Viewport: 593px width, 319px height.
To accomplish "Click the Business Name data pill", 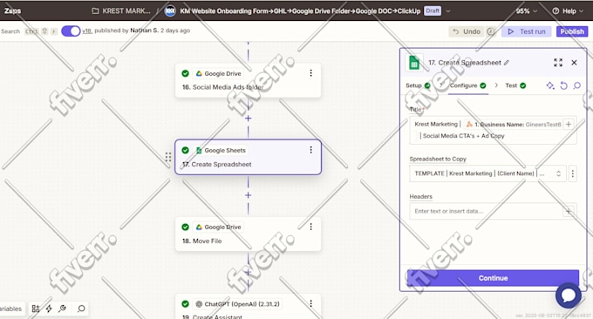I will 513,125.
